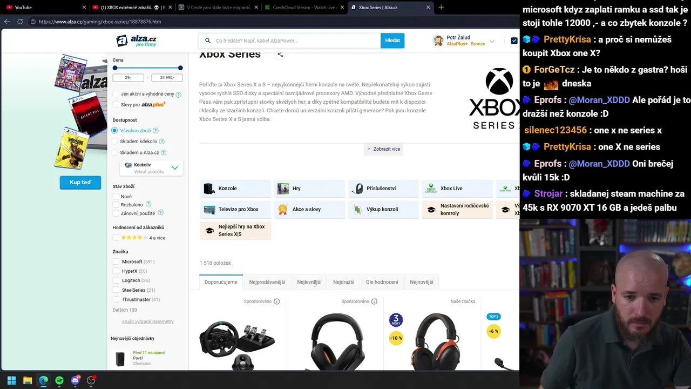Show info icon next to Zánovní, použité

pyautogui.click(x=160, y=213)
